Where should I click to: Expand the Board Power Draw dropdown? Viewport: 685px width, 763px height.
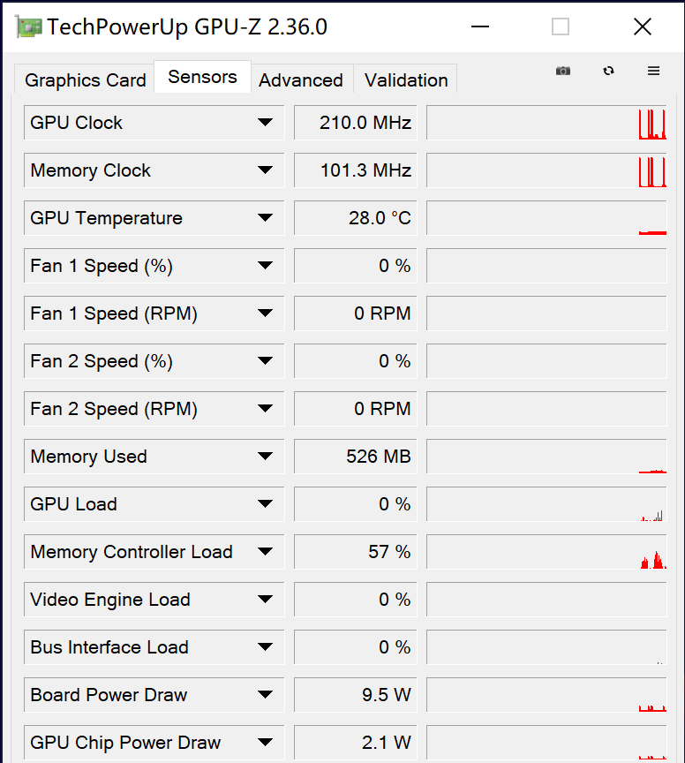point(266,694)
